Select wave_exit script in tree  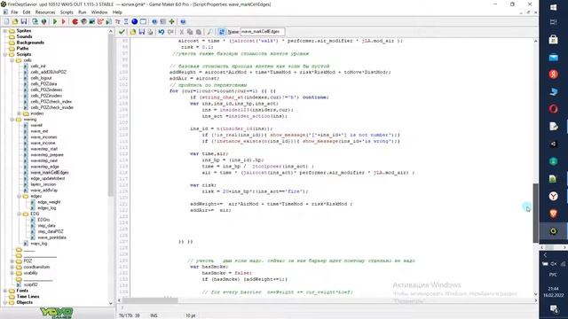(x=39, y=131)
